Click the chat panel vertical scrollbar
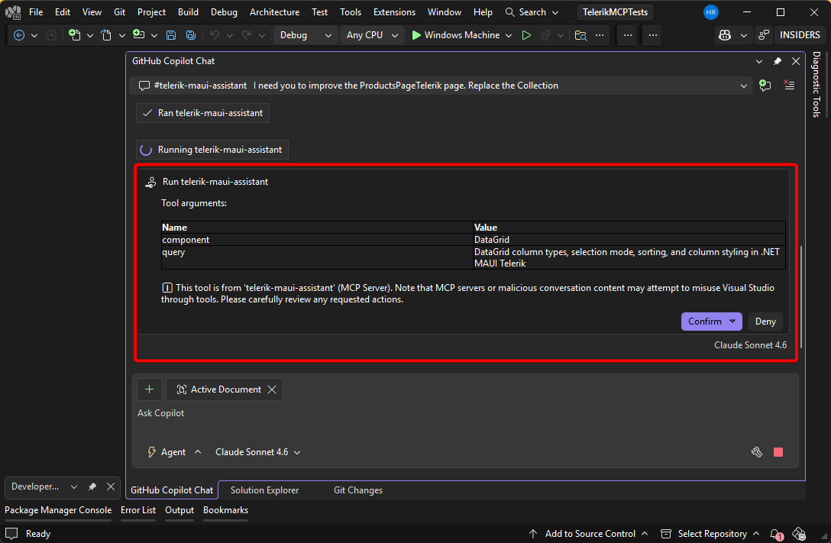This screenshot has height=543, width=831. pos(801,296)
